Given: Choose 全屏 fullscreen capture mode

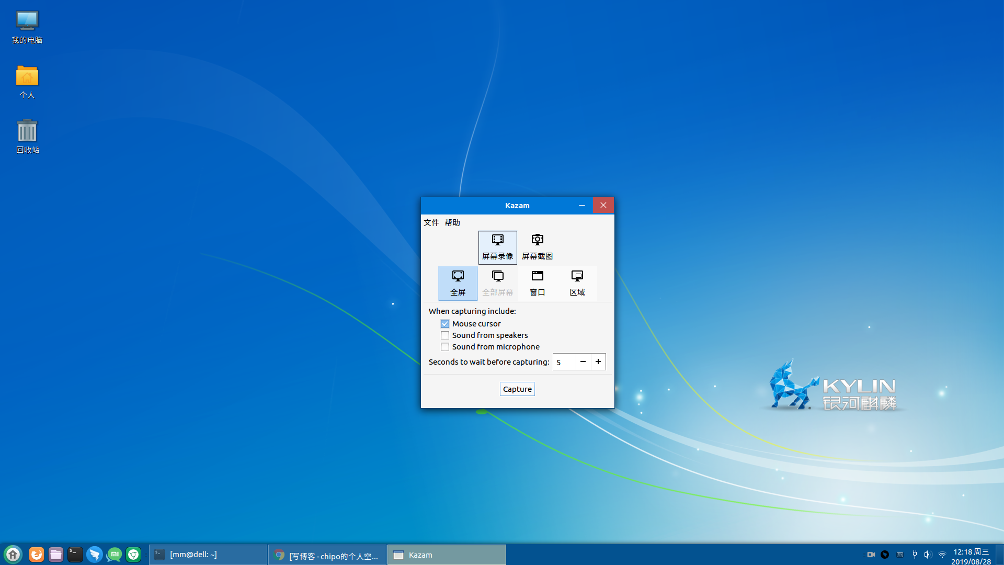Looking at the screenshot, I should click(458, 283).
